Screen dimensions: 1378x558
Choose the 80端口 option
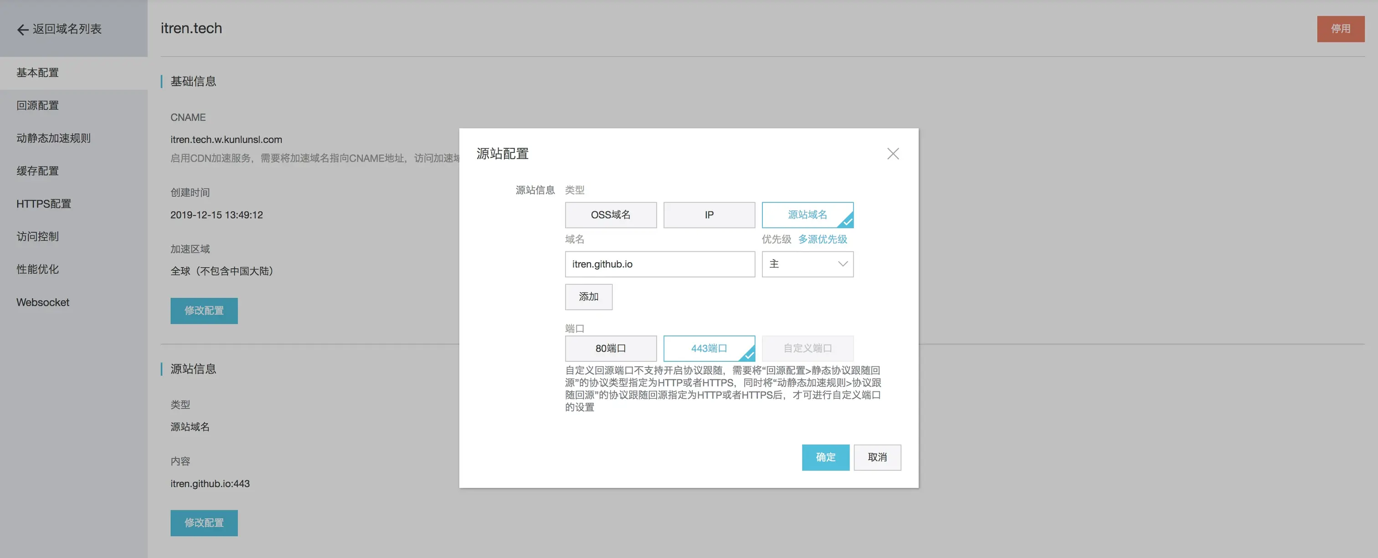[610, 349]
